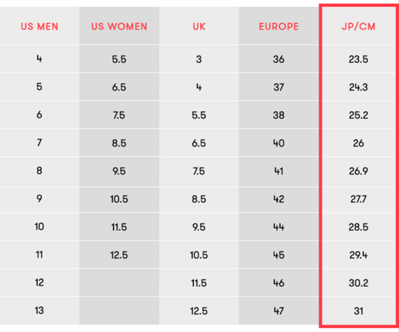
Task: Click the EUROPE column header
Action: point(279,27)
